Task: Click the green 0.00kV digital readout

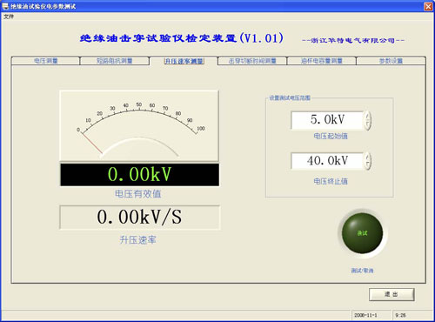Action: tap(139, 175)
